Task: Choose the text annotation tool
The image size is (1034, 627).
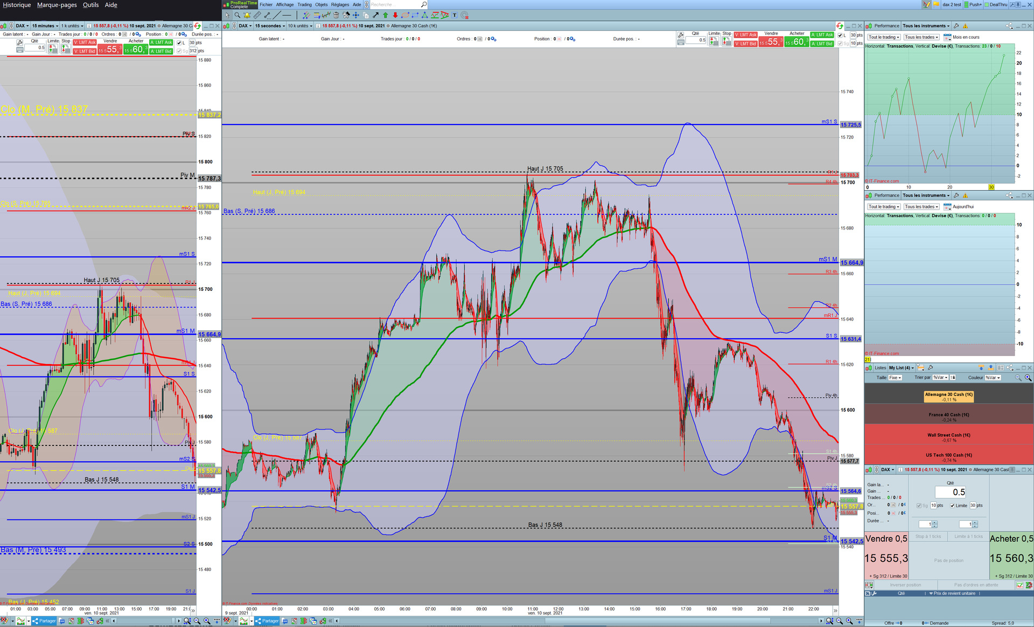Action: tap(455, 15)
